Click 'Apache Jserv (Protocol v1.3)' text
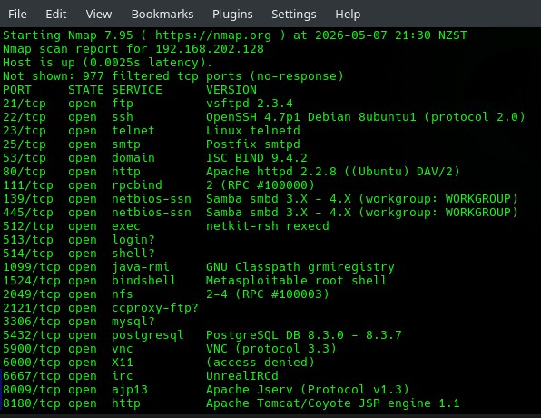Screen dimensions: 541x418 [308, 390]
